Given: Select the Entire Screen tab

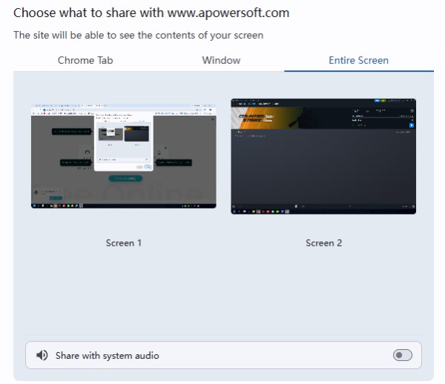Looking at the screenshot, I should [x=358, y=61].
